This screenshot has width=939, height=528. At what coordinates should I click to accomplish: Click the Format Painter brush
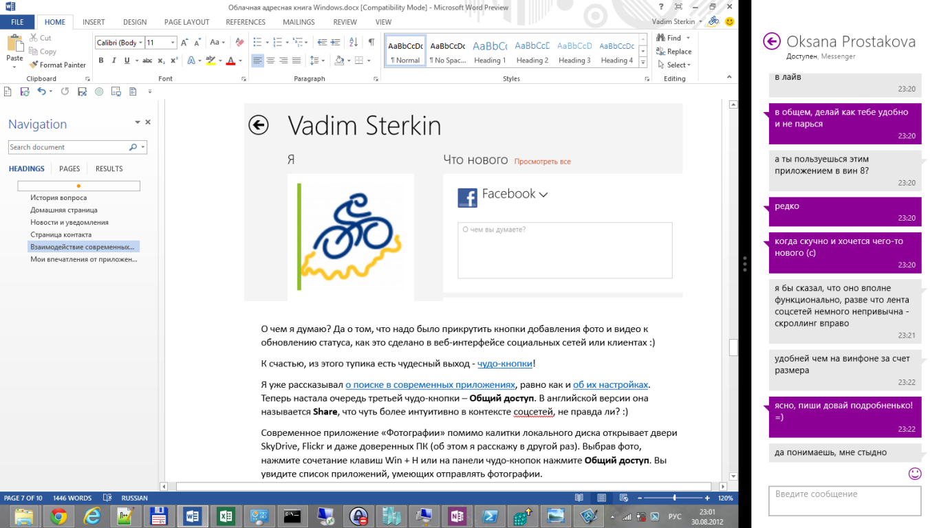[34, 65]
